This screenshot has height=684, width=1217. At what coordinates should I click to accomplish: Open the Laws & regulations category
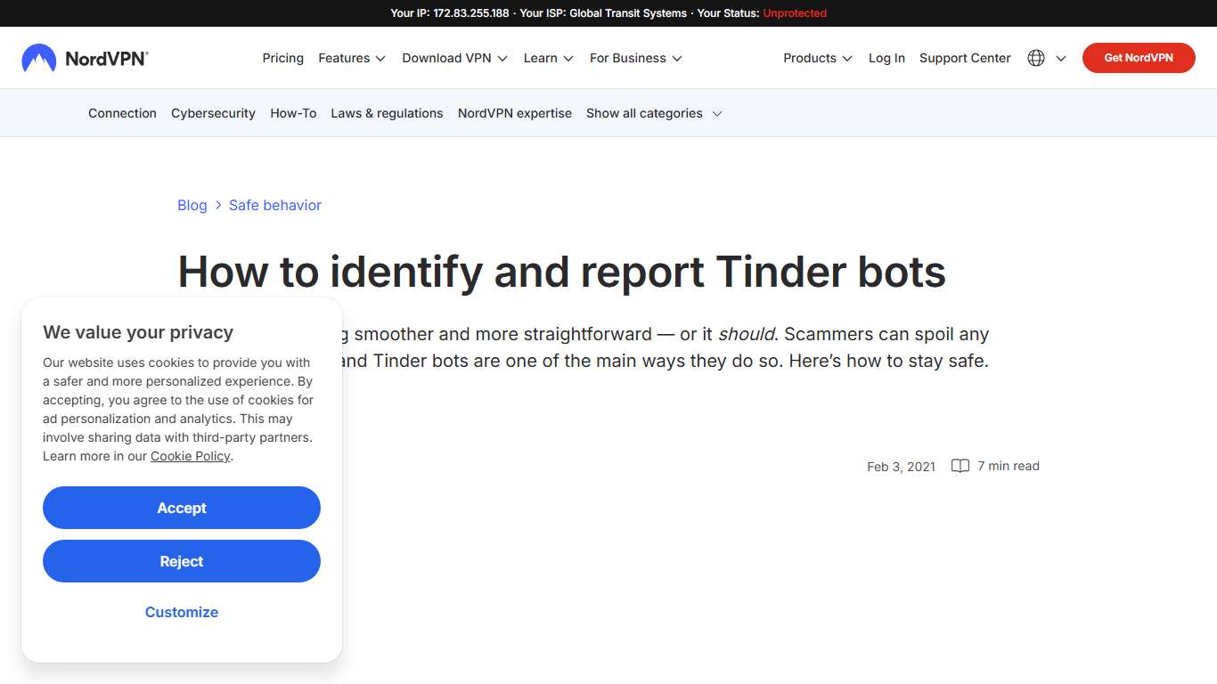pos(387,113)
